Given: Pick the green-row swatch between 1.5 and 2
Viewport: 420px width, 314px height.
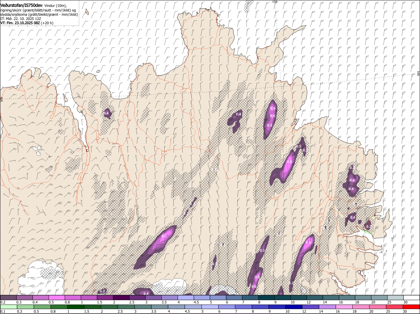Looking at the screenshot, I should (x=93, y=307).
